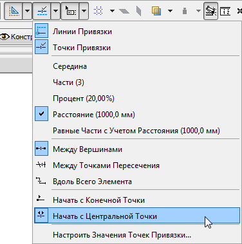Screen dimensions: 242x244
Task: Click the yellow-blue overlapping squares icon
Action: (x=156, y=10)
